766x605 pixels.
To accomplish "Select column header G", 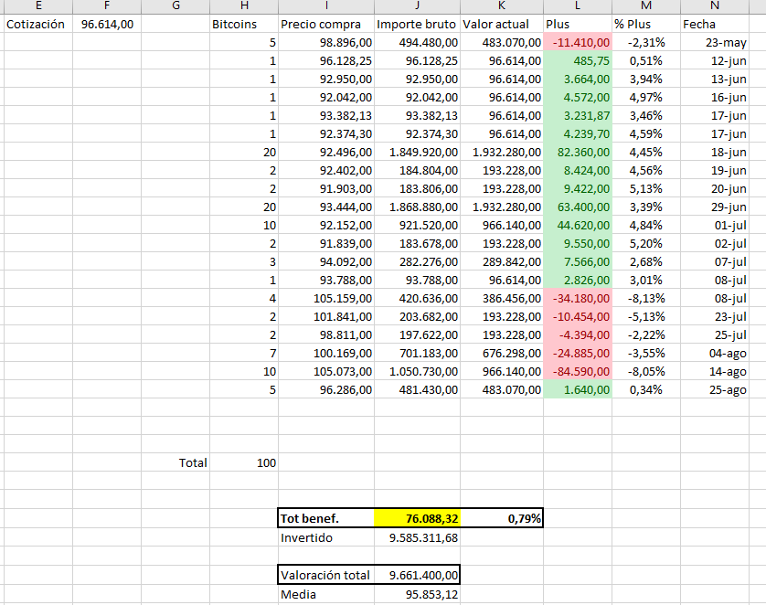I will pyautogui.click(x=176, y=6).
